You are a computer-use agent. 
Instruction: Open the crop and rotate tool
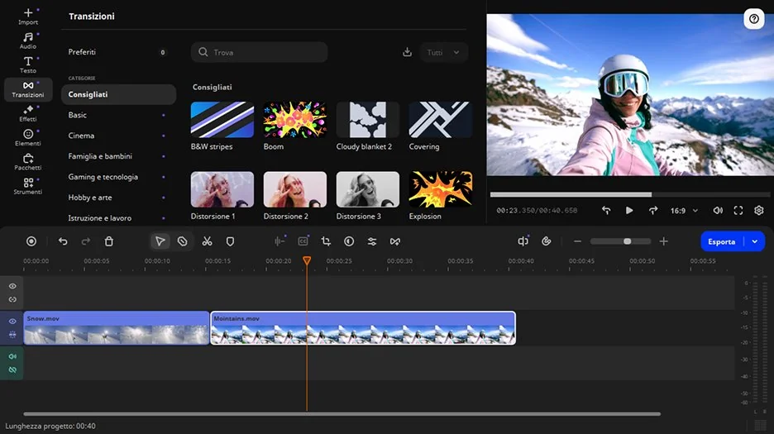point(326,241)
